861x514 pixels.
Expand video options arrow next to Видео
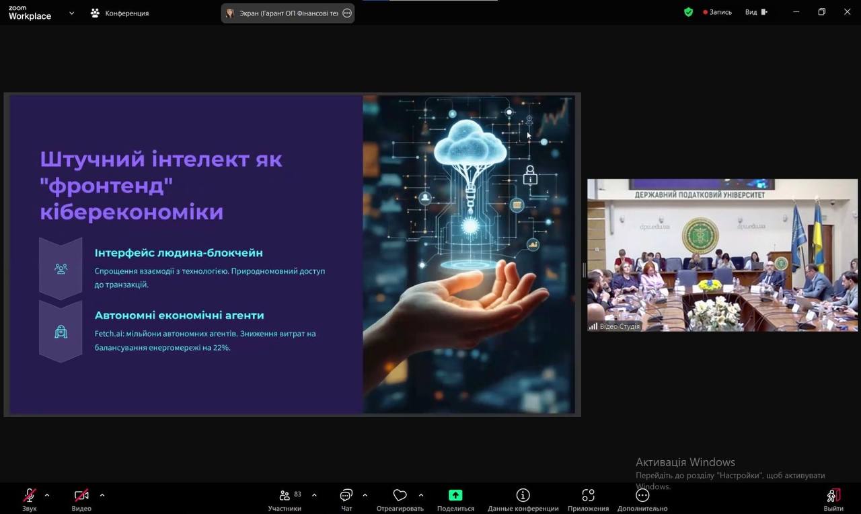pos(102,495)
